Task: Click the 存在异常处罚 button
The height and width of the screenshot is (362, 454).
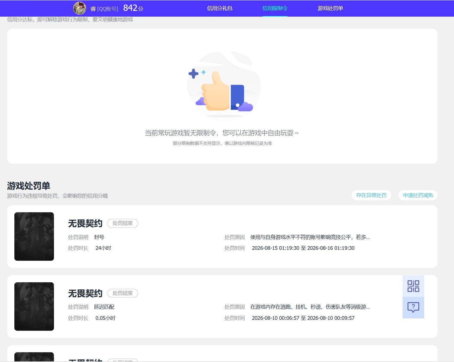Action: (371, 195)
